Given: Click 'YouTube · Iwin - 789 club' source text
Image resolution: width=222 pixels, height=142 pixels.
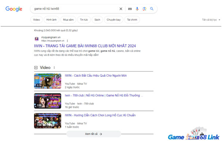Looking at the screenshot, I should click(79, 103).
